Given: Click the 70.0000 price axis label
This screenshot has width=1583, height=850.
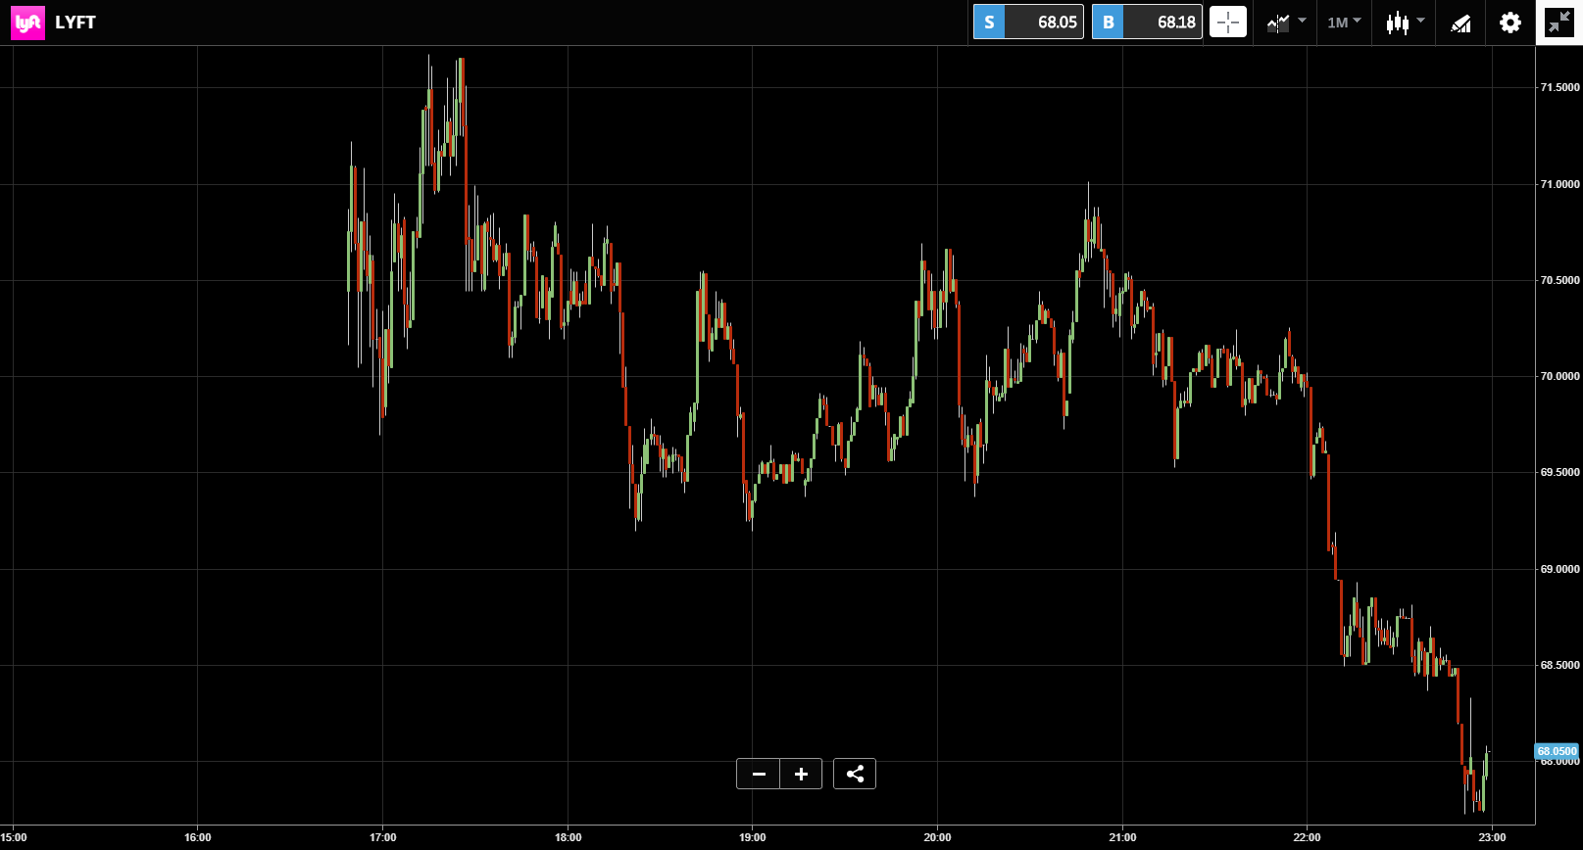Looking at the screenshot, I should coord(1559,376).
